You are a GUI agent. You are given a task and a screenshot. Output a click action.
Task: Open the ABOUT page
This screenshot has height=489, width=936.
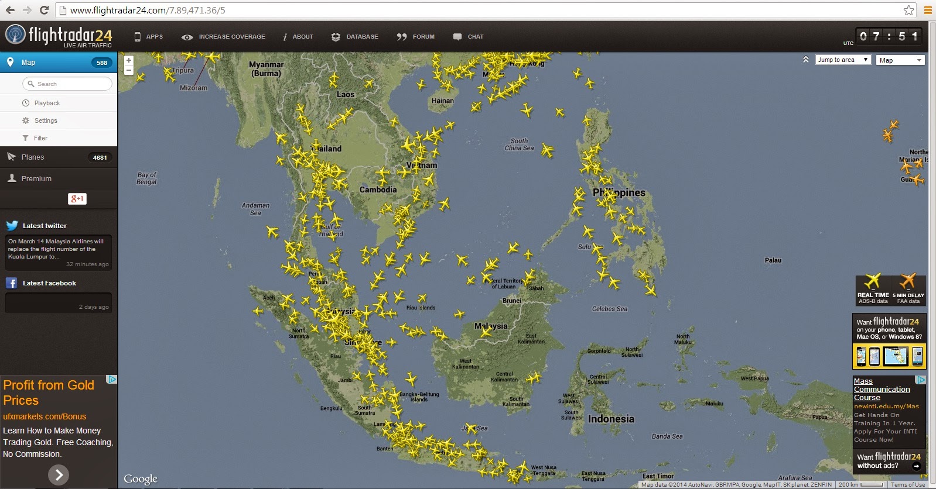click(303, 37)
